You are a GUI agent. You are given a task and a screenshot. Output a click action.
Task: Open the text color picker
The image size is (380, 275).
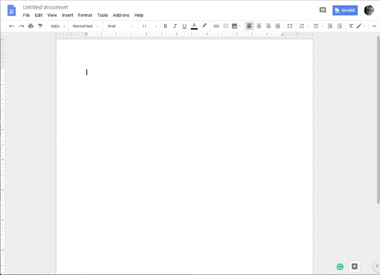pyautogui.click(x=194, y=26)
